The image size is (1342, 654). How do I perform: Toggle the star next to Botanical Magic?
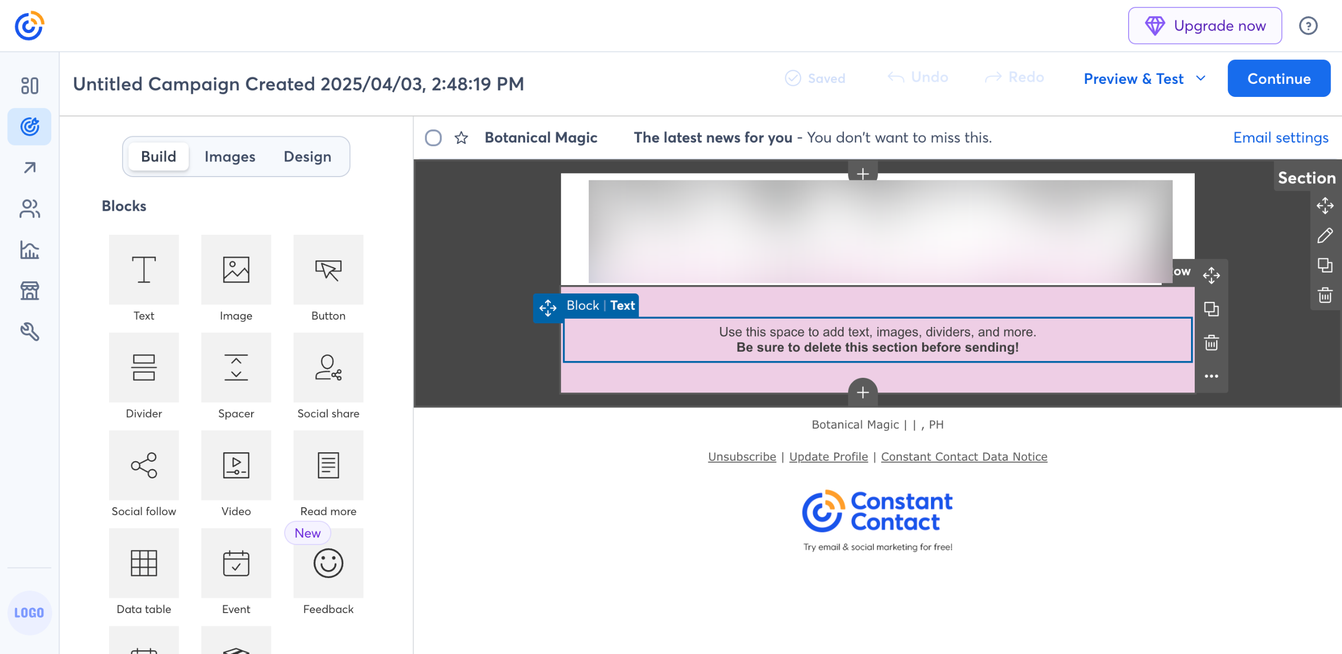point(461,138)
